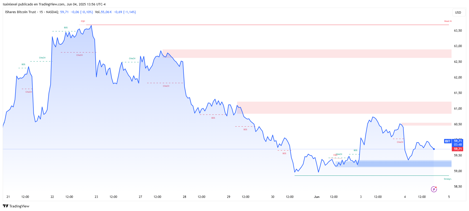Click the iShares Bitcoin Trust symbol title

pyautogui.click(x=21, y=12)
